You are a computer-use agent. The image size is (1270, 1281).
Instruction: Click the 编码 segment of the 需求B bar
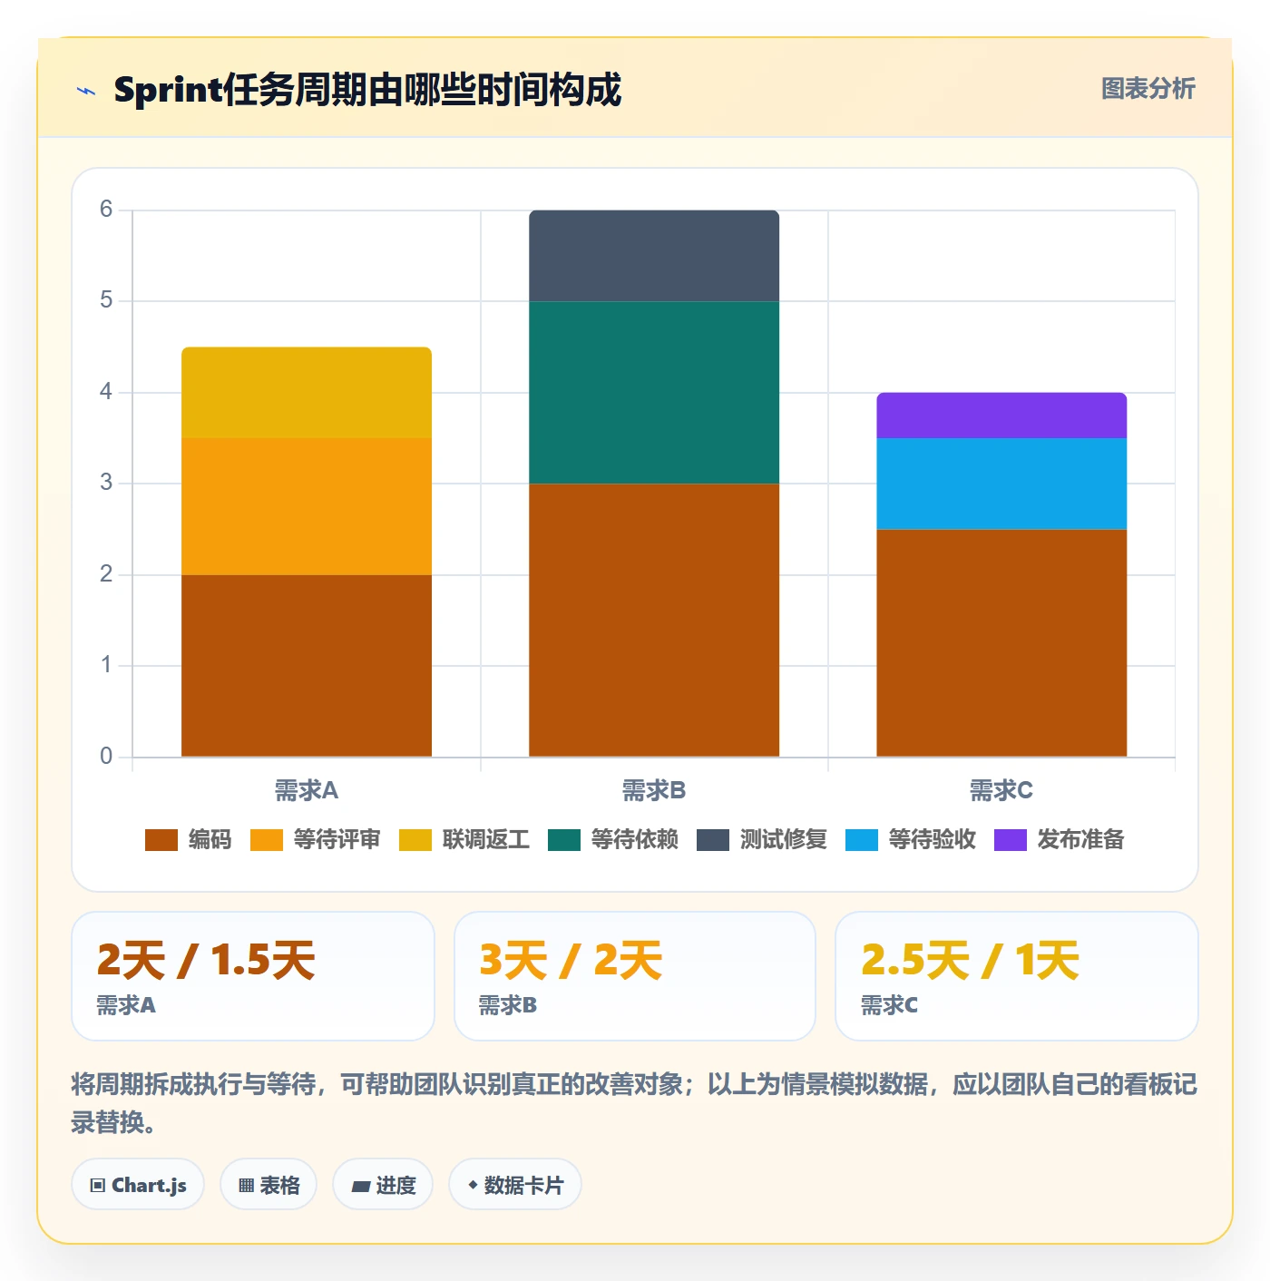[x=654, y=621]
